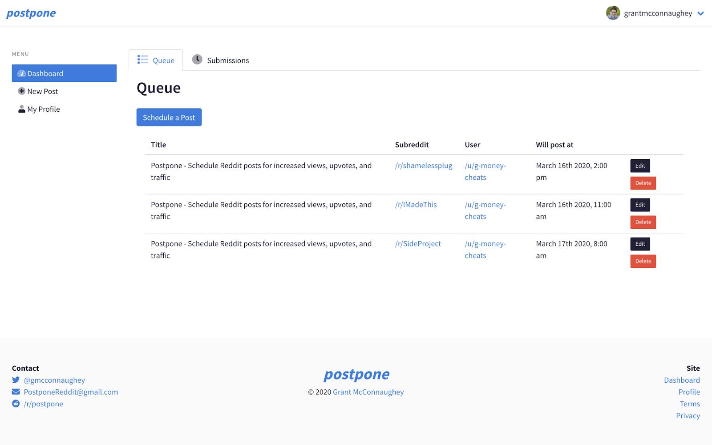Click the postpone logo in header

tap(31, 13)
